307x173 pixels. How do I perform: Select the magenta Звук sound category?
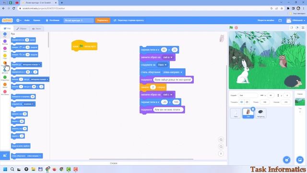click(x=5, y=49)
